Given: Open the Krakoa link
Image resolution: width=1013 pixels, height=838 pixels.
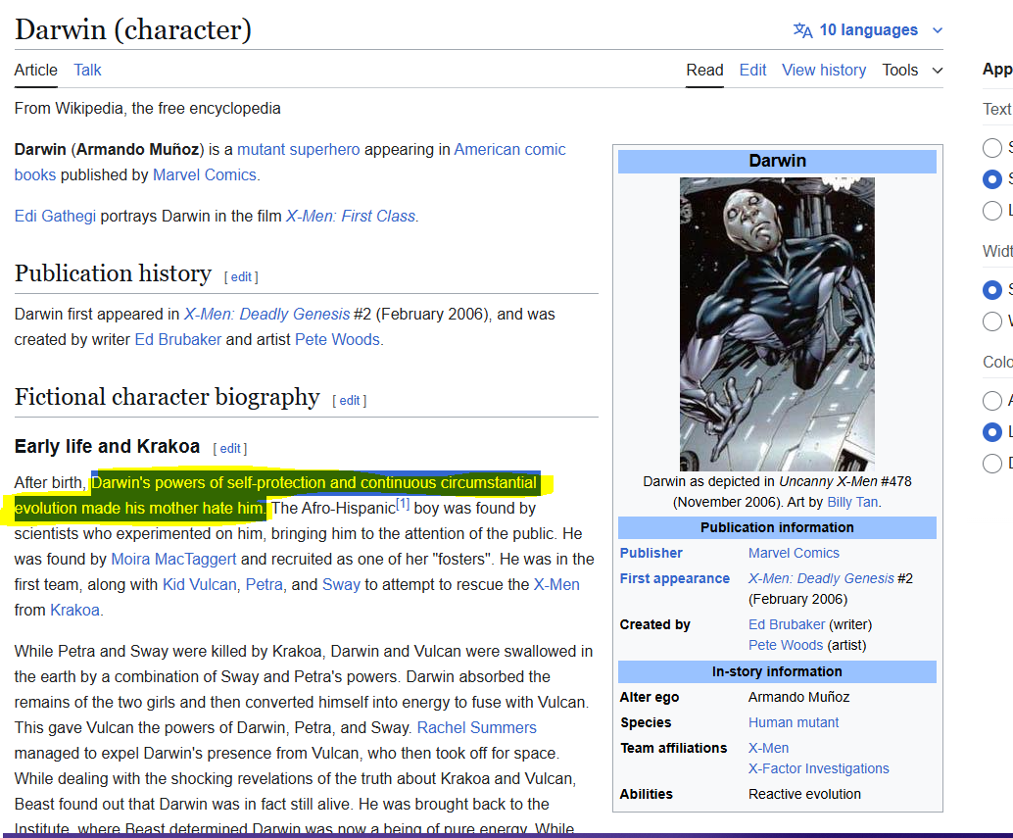Looking at the screenshot, I should 74,610.
